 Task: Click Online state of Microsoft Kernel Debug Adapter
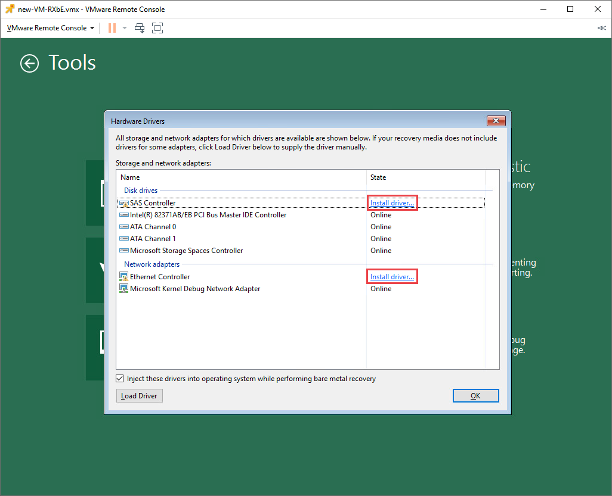(x=381, y=289)
